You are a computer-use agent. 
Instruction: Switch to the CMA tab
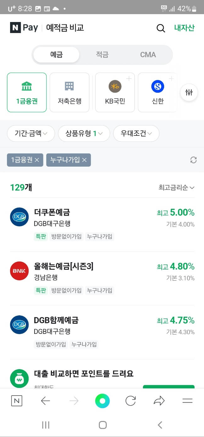click(148, 54)
